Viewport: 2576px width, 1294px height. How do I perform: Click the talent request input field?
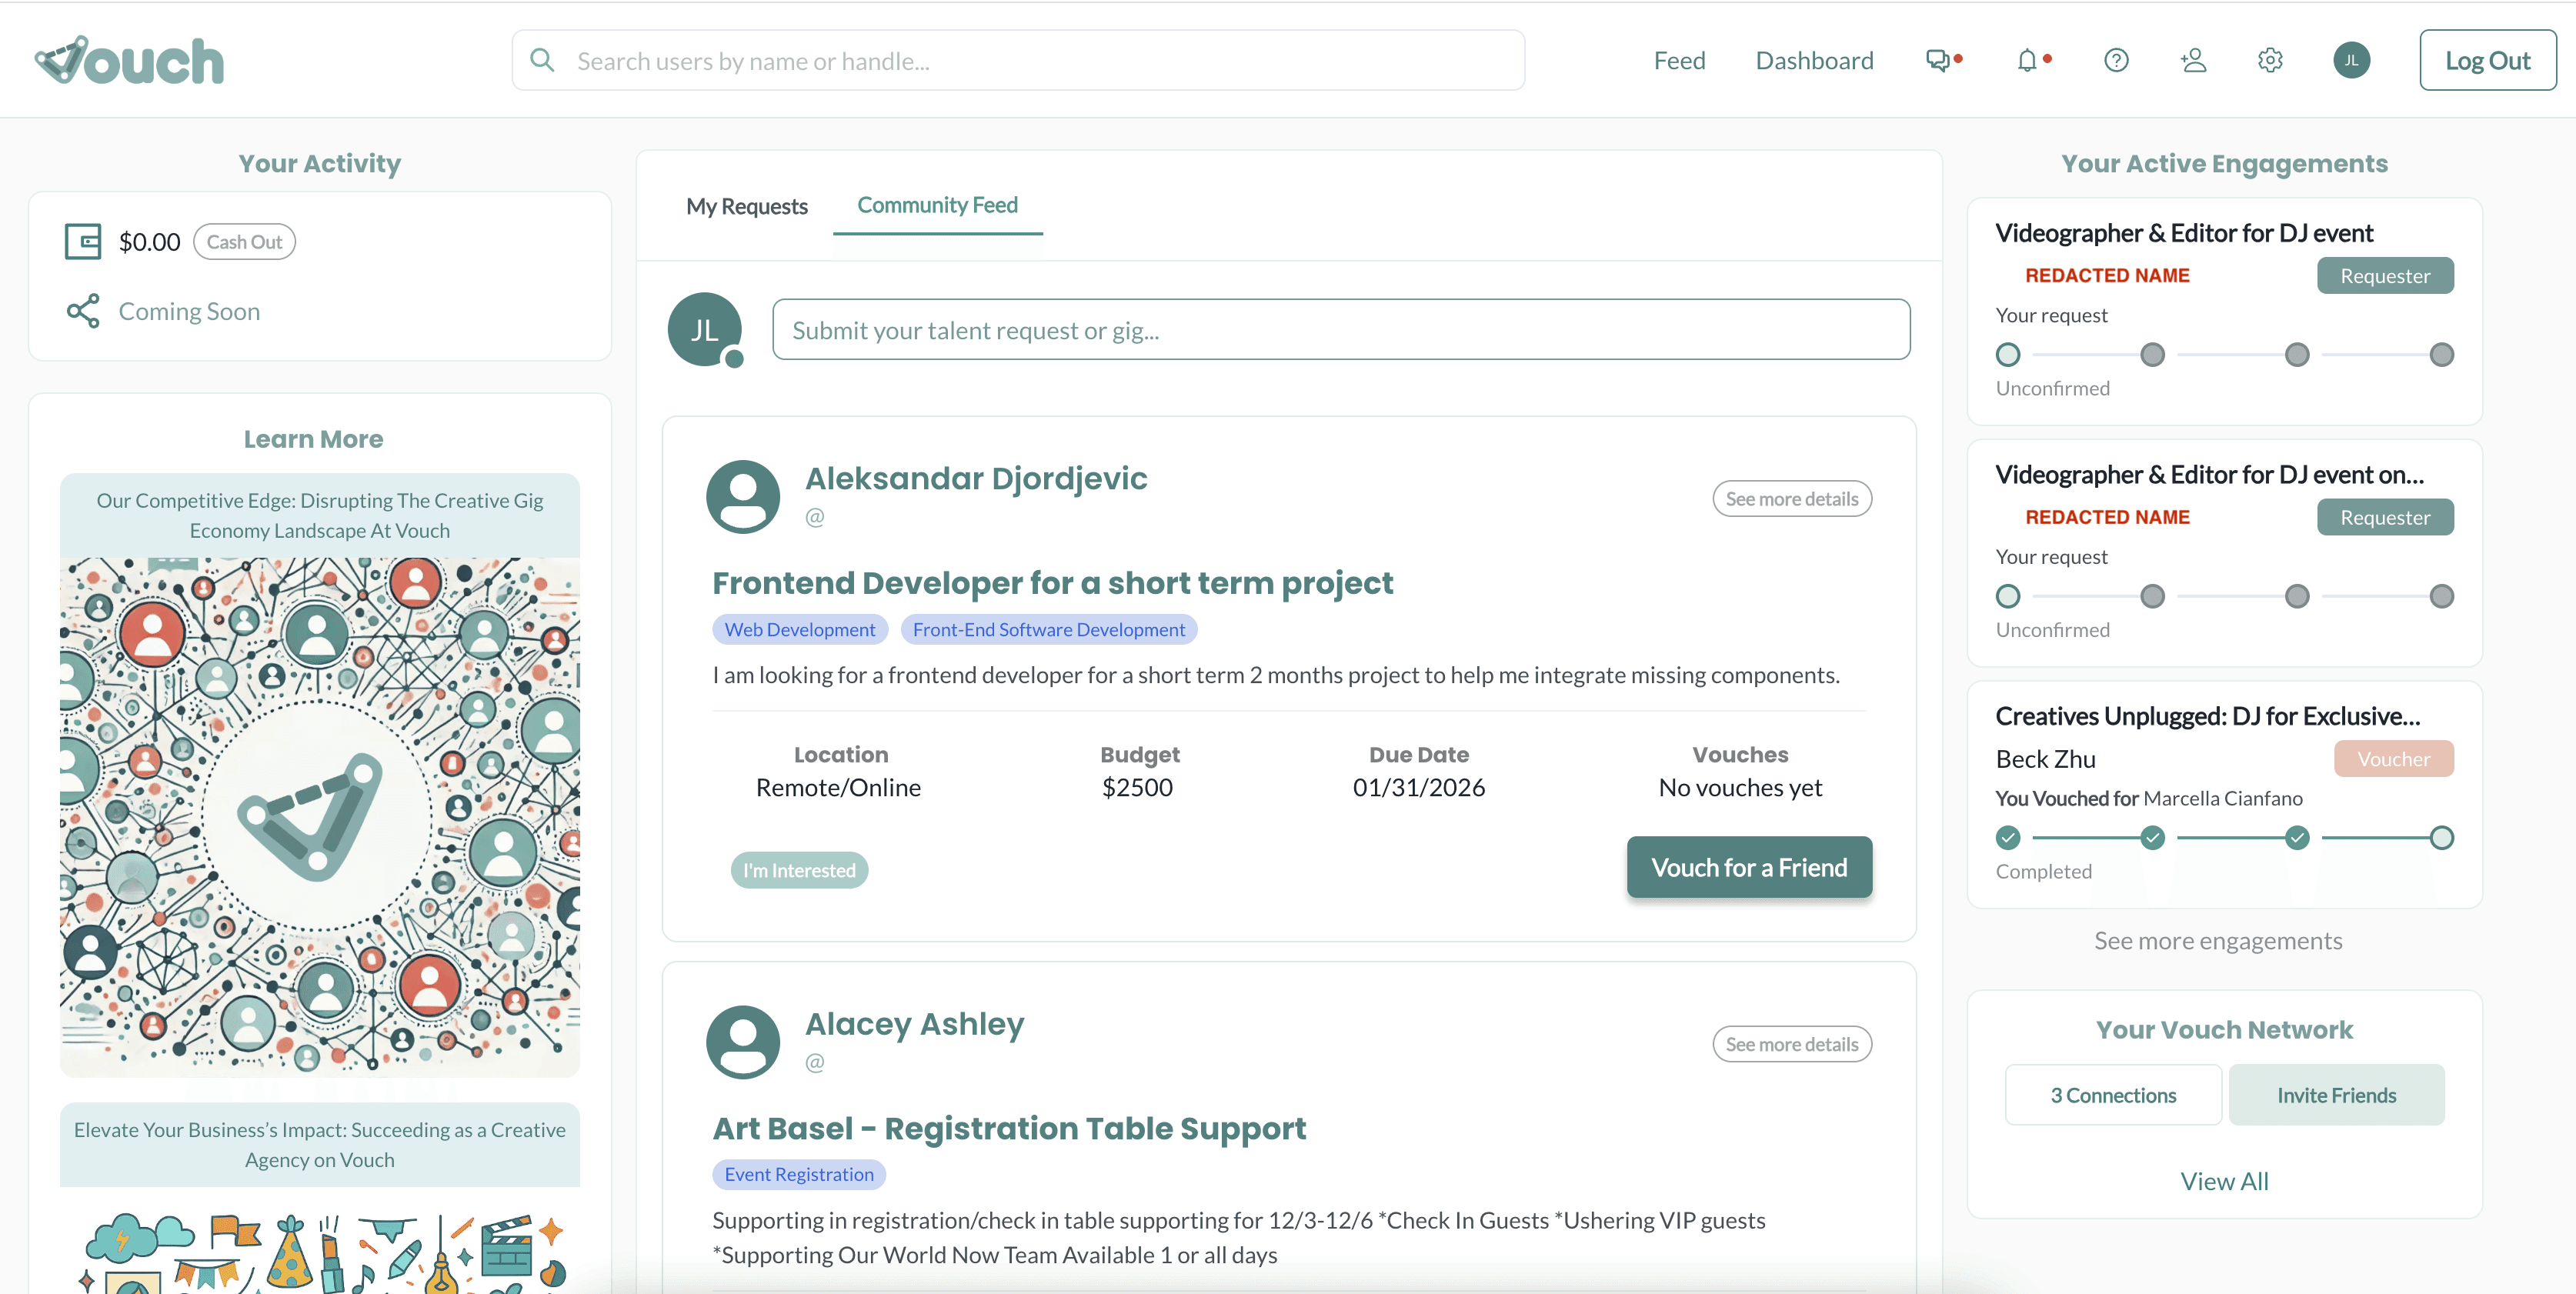(x=1340, y=330)
